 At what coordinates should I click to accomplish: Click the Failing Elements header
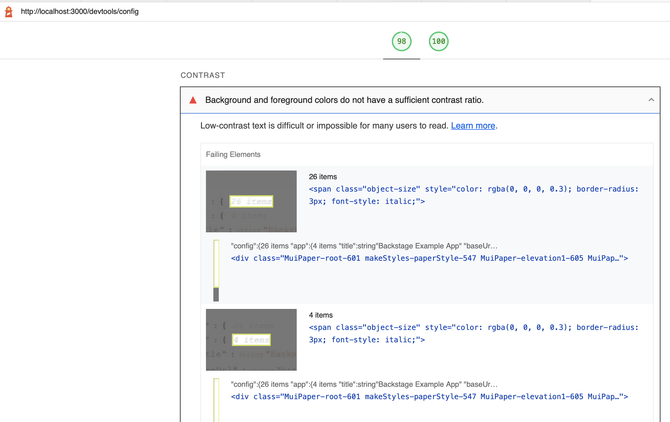(233, 154)
